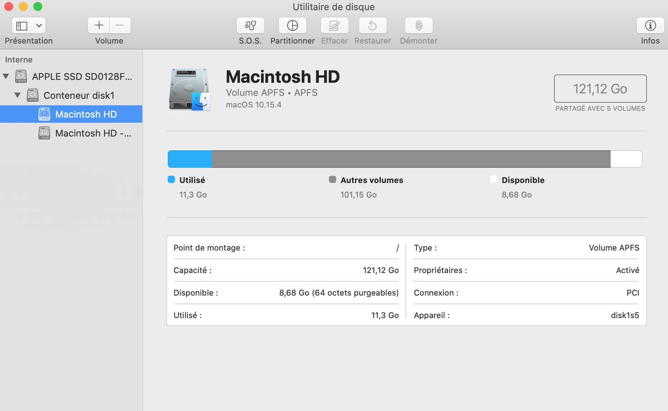Select the truncated Macintosh HD - volume
668x411 pixels.
pos(93,133)
